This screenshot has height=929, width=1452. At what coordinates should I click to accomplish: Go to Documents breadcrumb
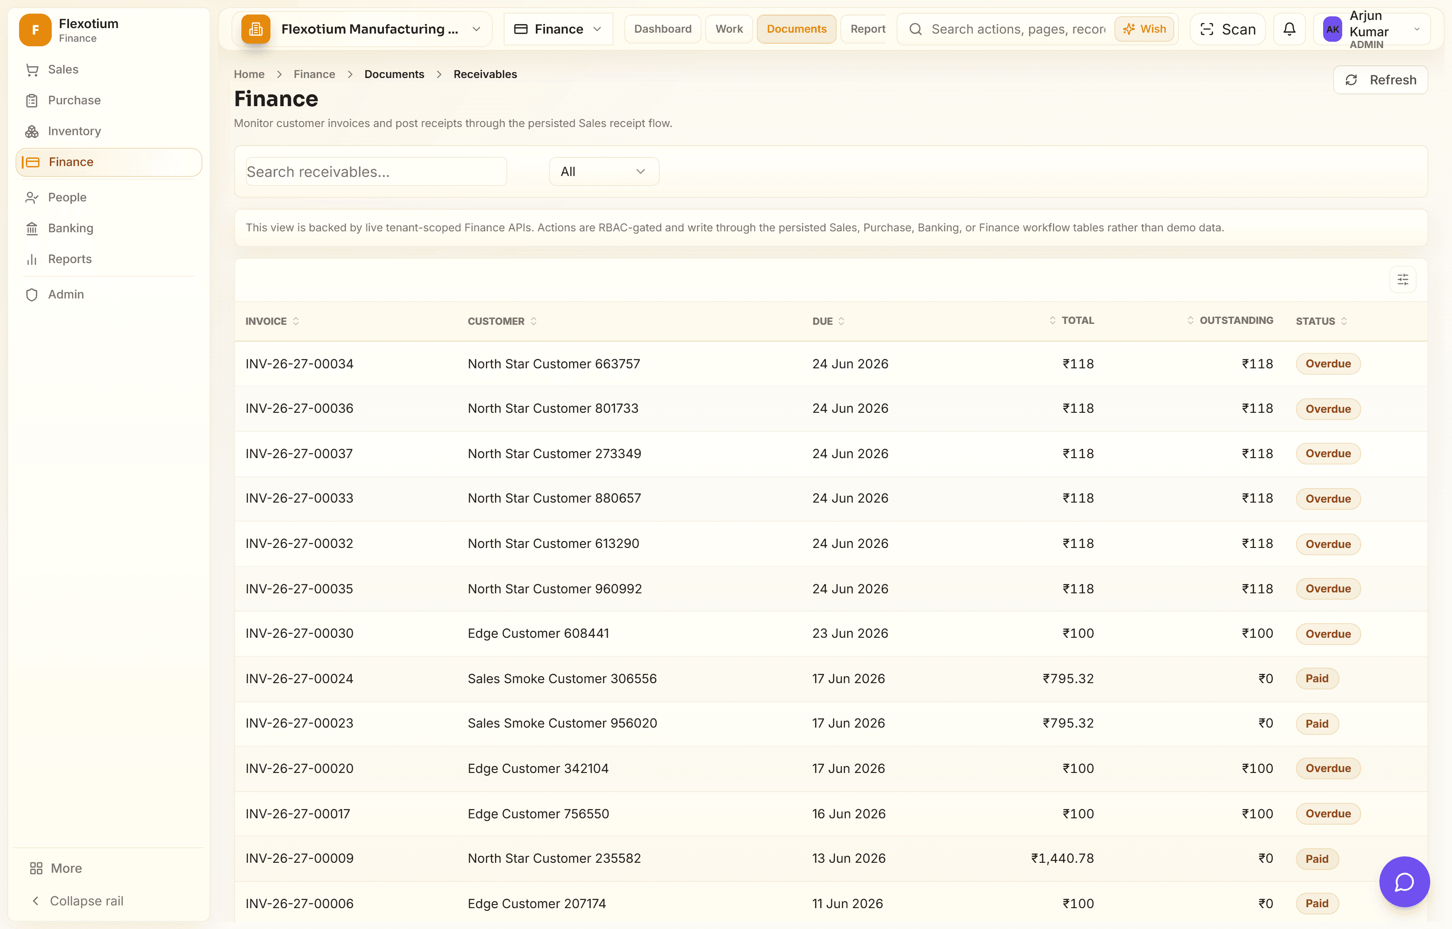(394, 74)
